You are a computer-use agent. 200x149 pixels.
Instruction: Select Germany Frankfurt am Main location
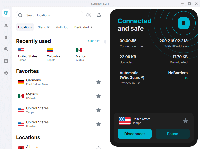[x=59, y=82]
